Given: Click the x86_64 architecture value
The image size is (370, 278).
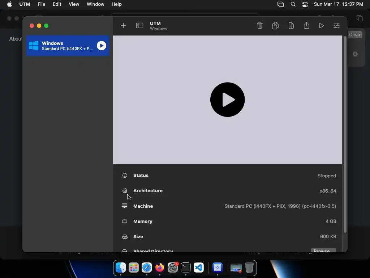Looking at the screenshot, I should (x=328, y=191).
